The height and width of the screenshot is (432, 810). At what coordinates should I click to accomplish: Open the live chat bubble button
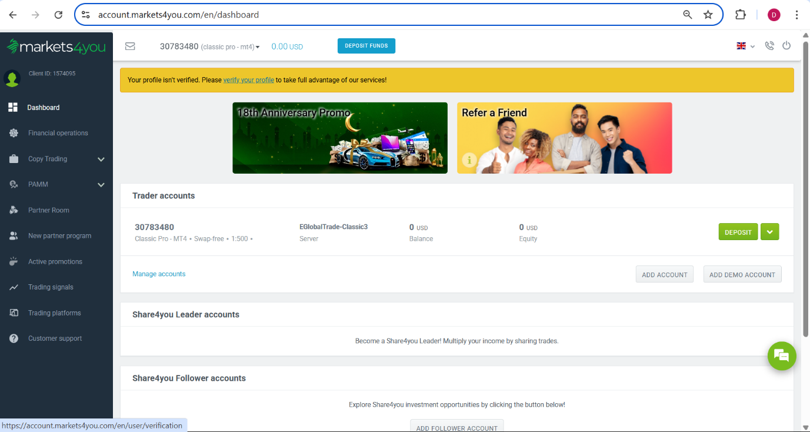[x=782, y=355]
